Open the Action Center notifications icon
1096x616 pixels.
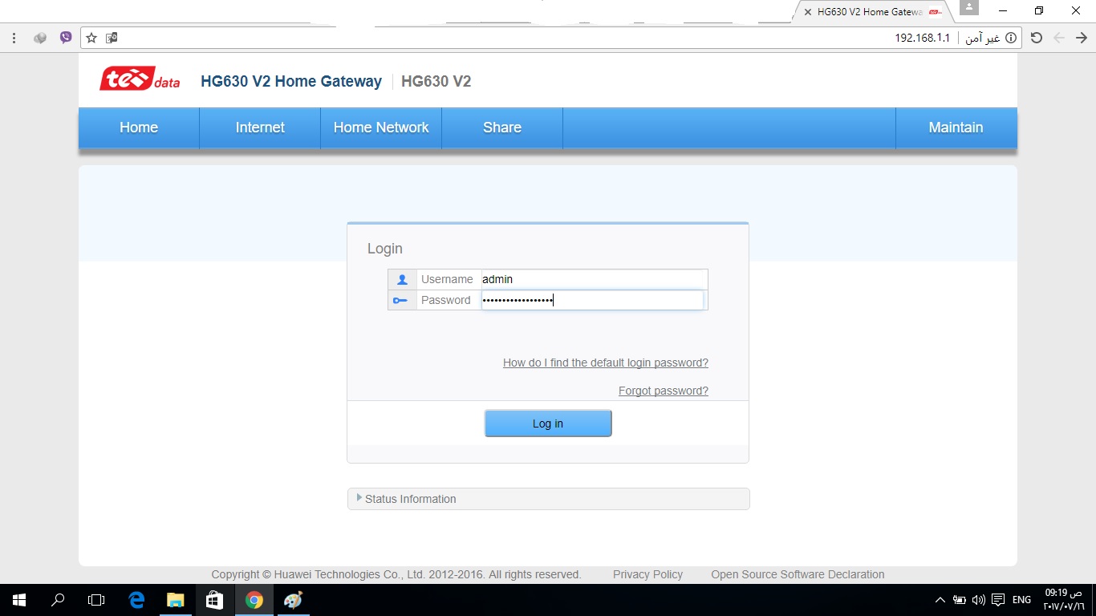tap(997, 600)
